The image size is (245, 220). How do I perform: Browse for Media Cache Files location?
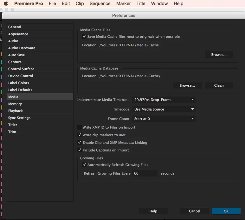click(x=219, y=55)
